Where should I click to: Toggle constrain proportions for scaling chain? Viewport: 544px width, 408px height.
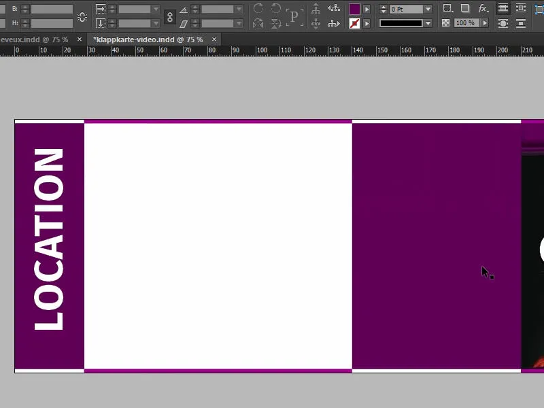point(169,17)
